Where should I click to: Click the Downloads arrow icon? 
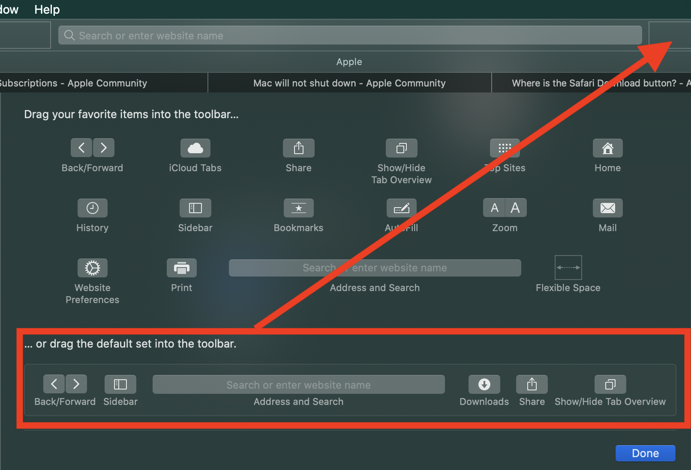coord(484,384)
